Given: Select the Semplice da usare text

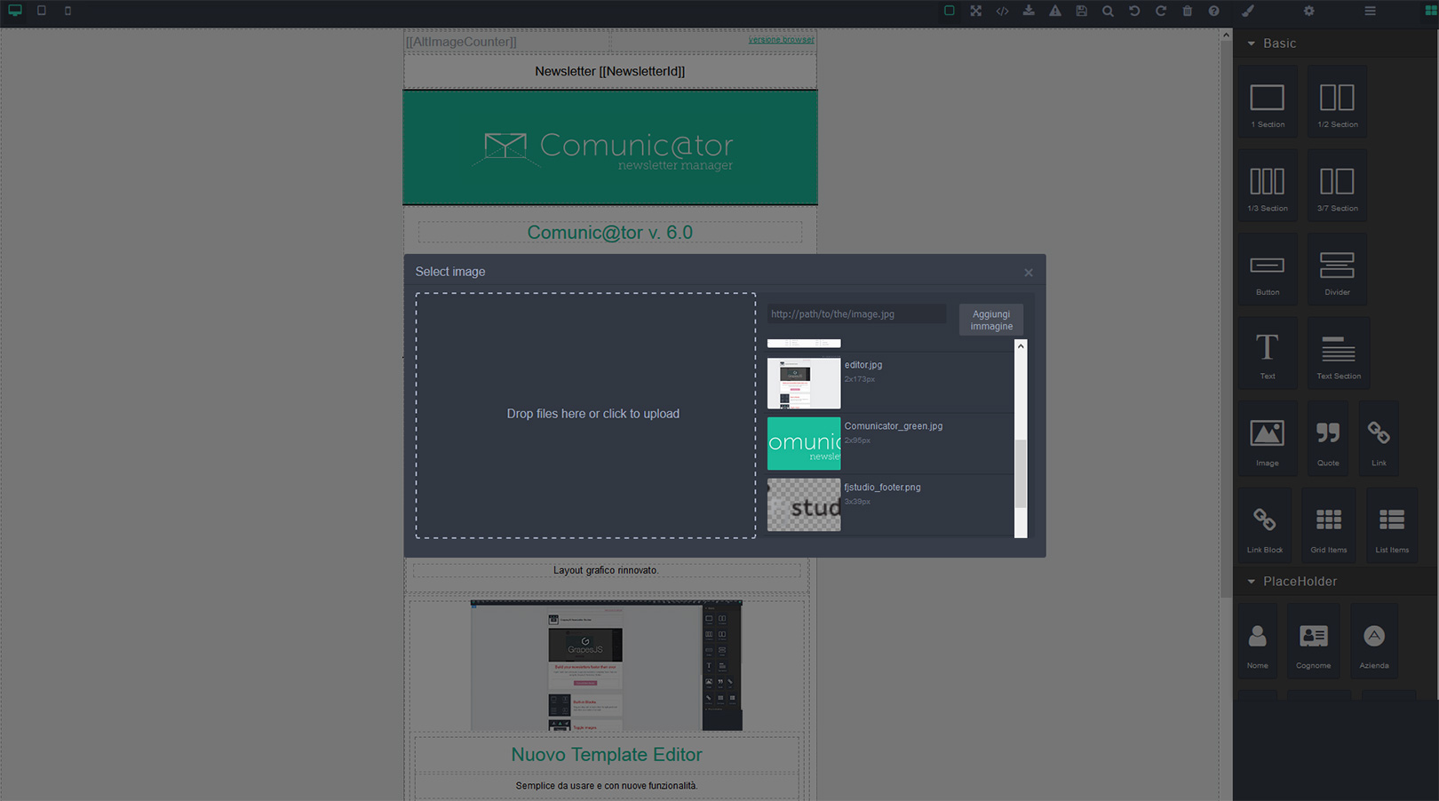Looking at the screenshot, I should tap(607, 786).
